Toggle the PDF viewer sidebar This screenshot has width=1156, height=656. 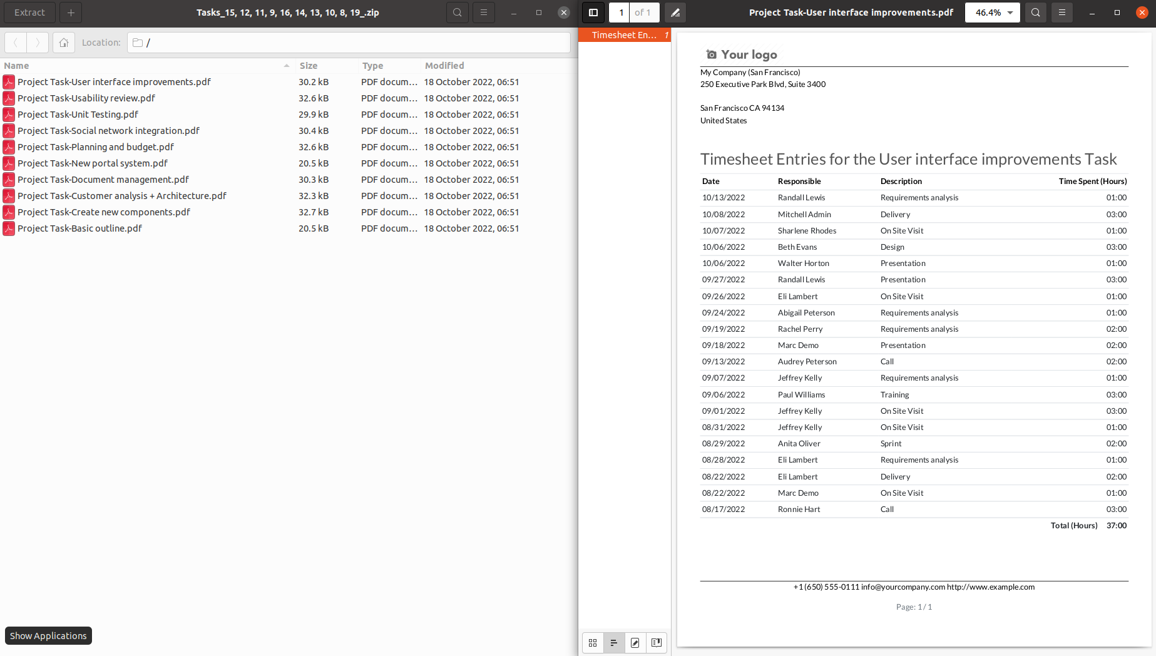click(593, 13)
